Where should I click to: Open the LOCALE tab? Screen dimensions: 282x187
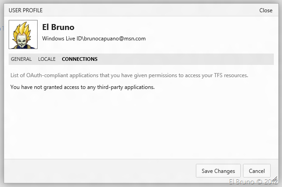click(x=47, y=59)
